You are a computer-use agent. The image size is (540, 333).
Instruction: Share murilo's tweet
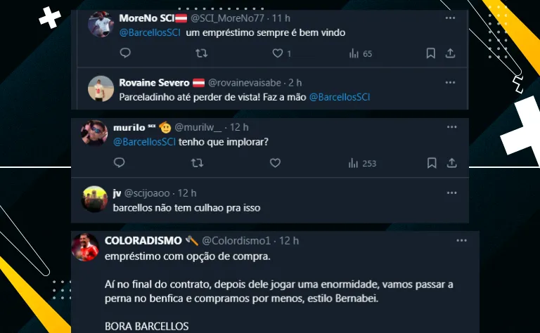pyautogui.click(x=452, y=163)
